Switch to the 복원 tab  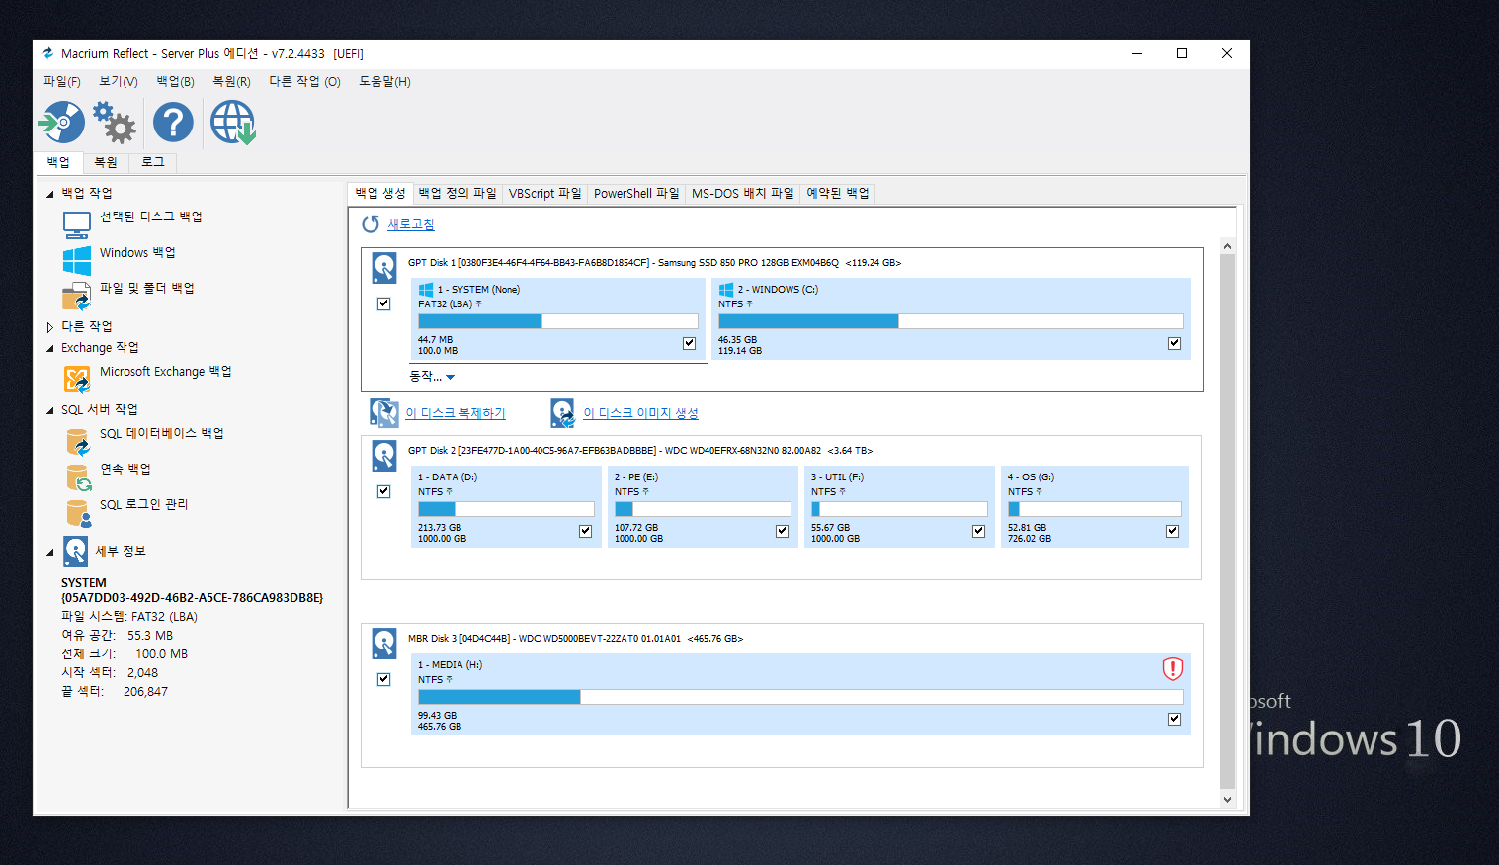click(106, 162)
